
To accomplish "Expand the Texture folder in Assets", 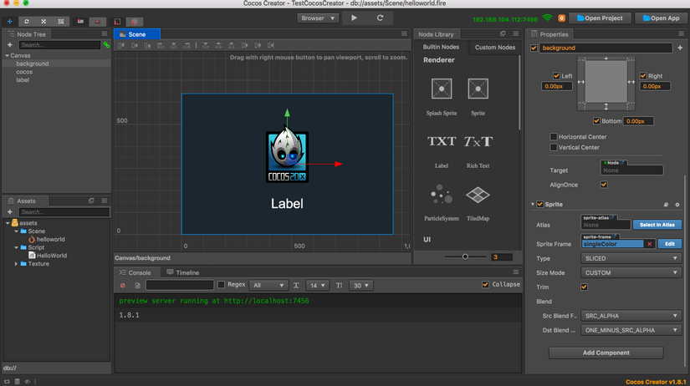I will point(16,264).
